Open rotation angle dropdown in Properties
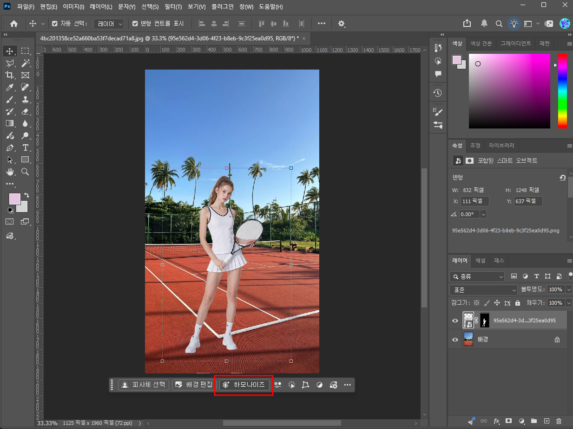Image resolution: width=573 pixels, height=429 pixels. [x=483, y=214]
